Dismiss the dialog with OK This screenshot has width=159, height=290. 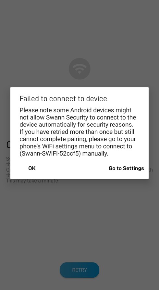32,168
